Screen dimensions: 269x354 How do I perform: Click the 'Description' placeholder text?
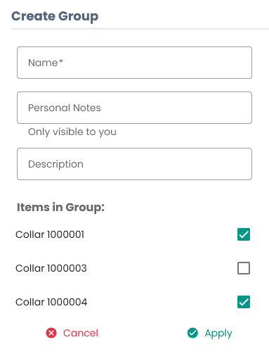click(55, 165)
